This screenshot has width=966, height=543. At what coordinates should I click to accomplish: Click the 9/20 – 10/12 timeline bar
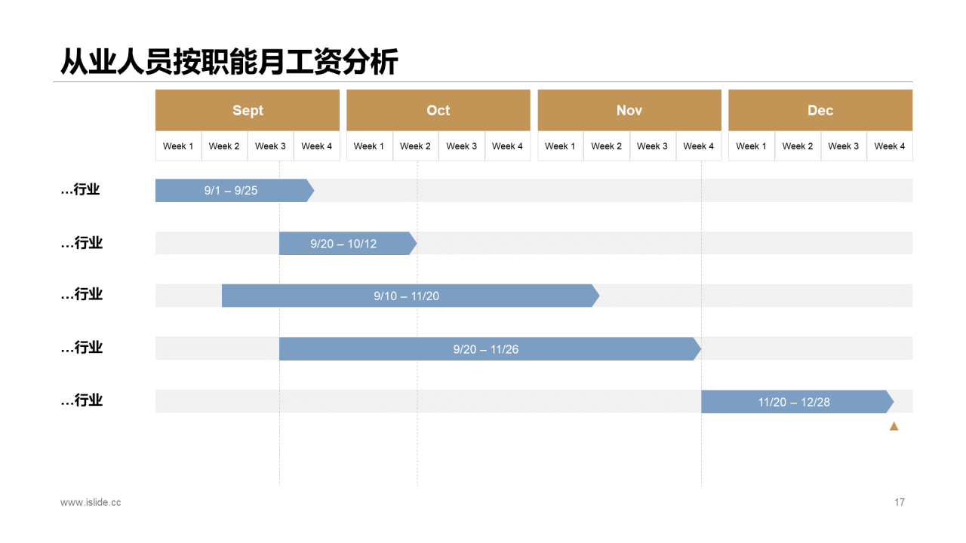344,244
